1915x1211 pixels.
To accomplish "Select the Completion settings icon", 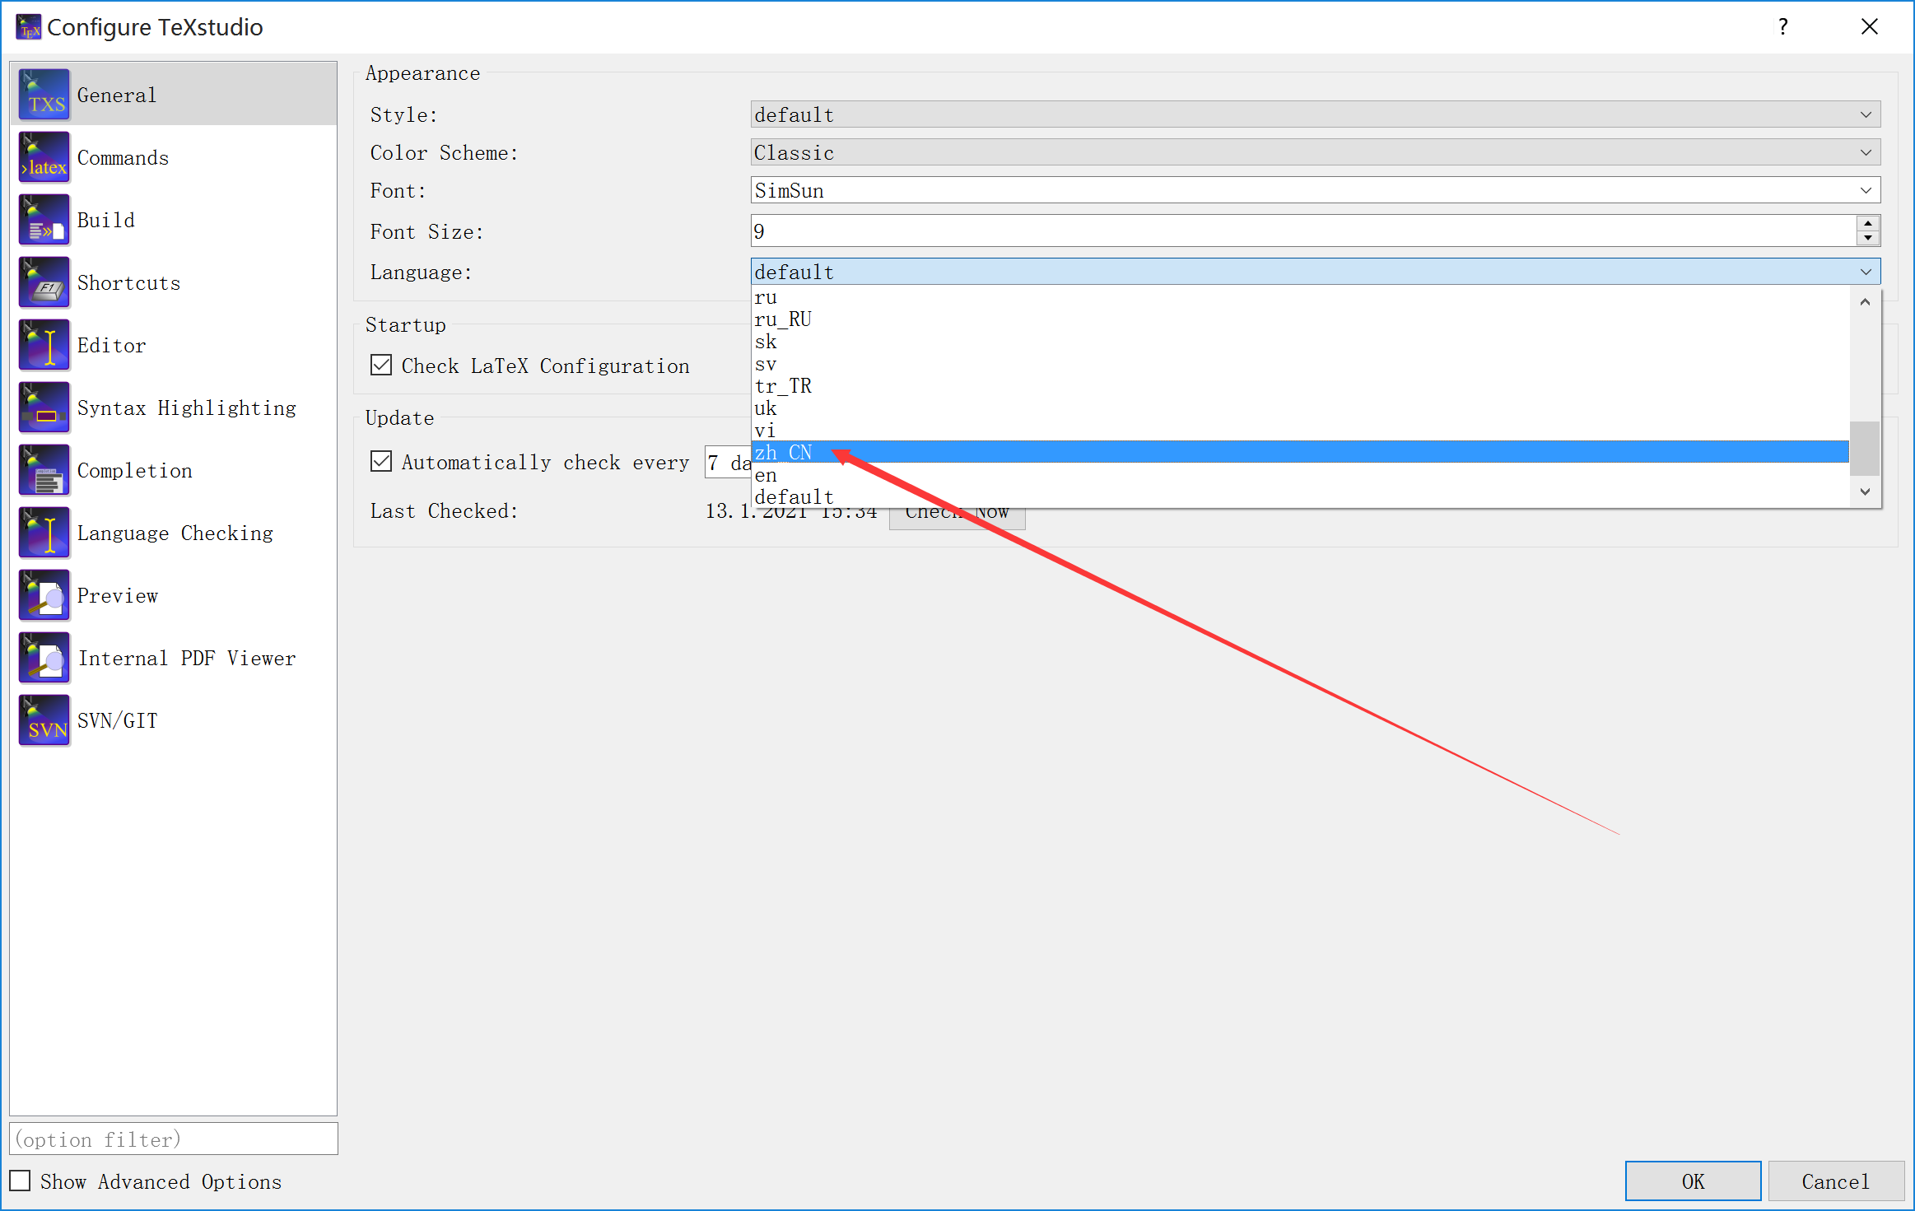I will pos(44,471).
